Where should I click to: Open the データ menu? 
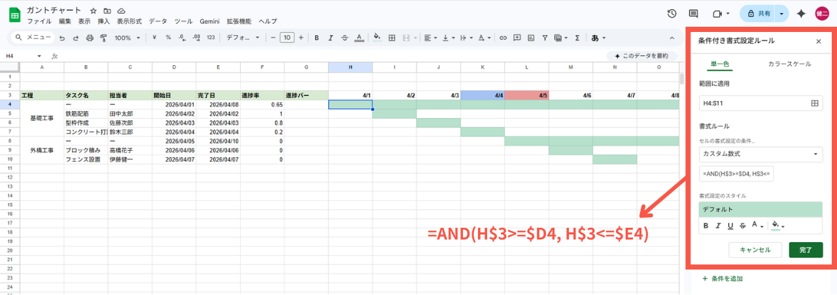158,22
